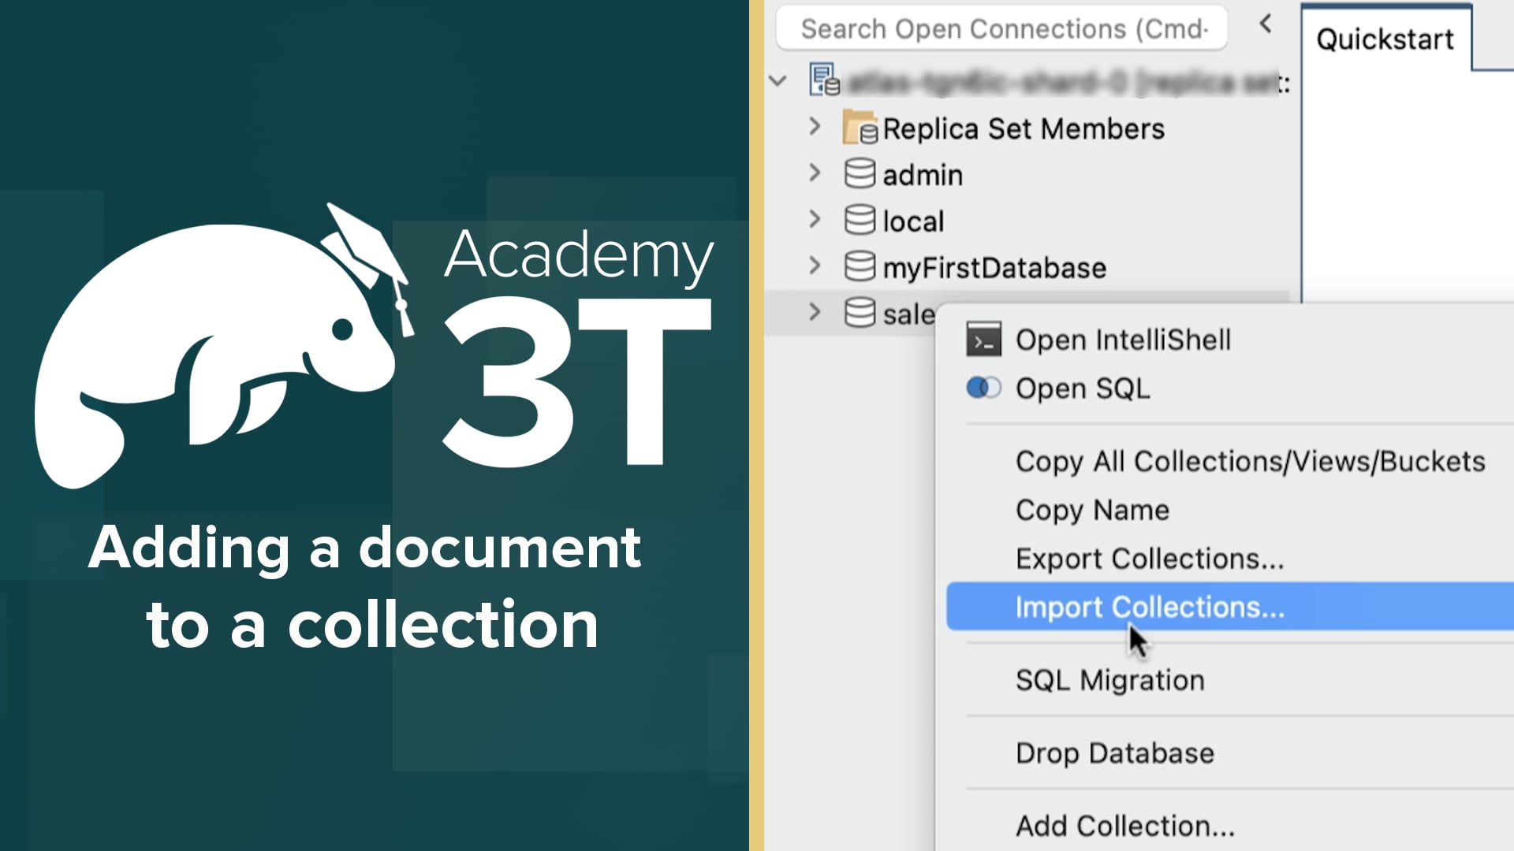Expand the local database node

click(x=815, y=220)
